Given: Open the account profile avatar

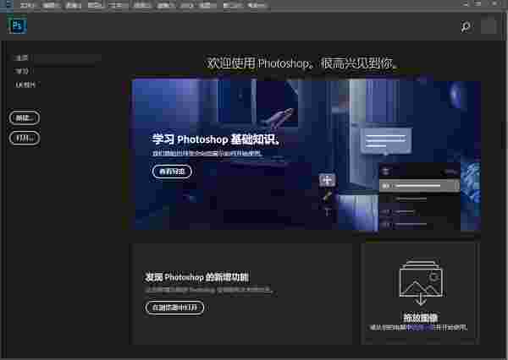Looking at the screenshot, I should [x=489, y=25].
